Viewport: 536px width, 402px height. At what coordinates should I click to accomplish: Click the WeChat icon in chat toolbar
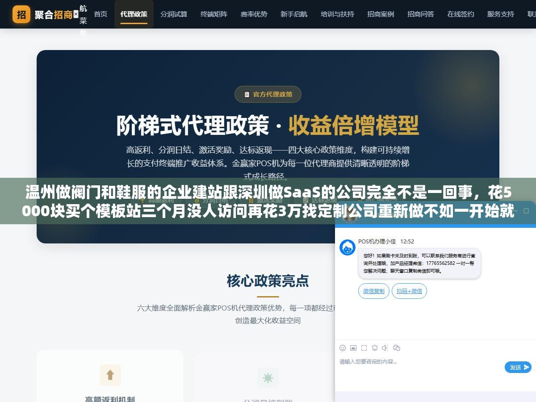click(x=396, y=348)
